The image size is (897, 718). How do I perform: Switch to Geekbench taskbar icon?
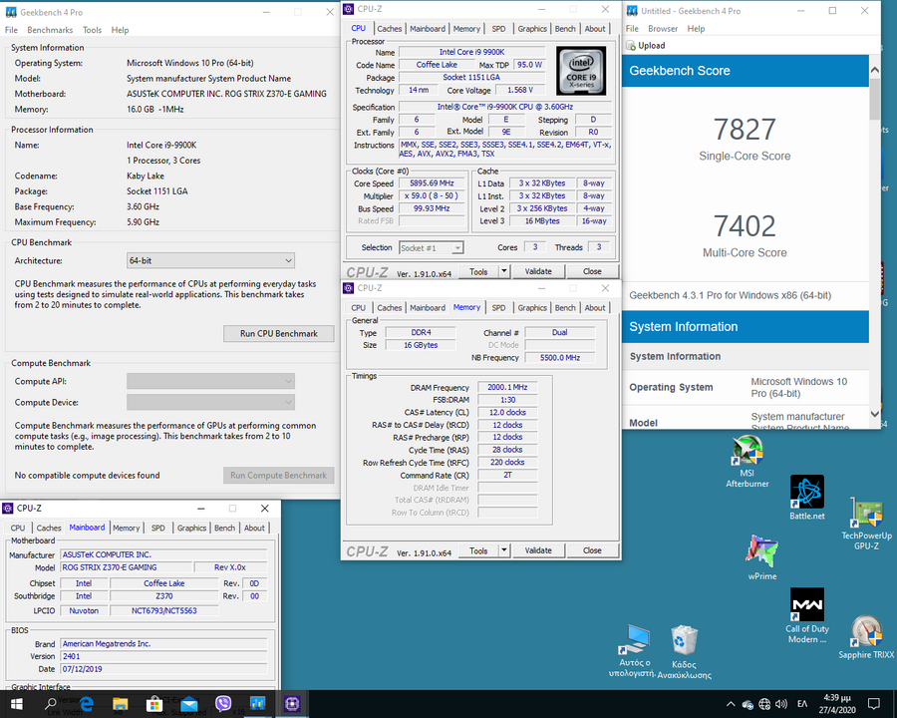coord(257,703)
